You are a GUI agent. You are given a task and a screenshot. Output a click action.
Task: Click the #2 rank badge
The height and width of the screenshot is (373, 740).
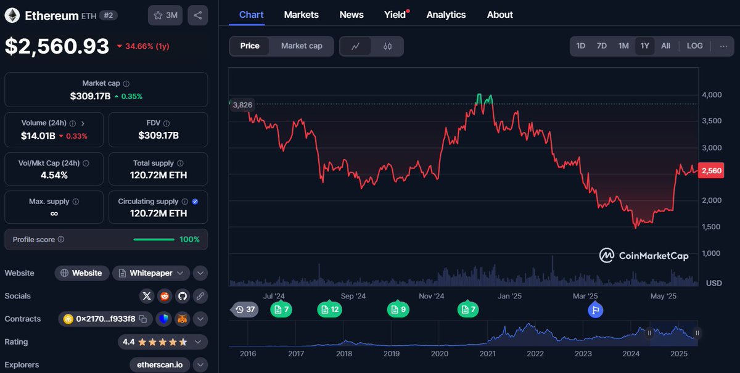click(109, 15)
